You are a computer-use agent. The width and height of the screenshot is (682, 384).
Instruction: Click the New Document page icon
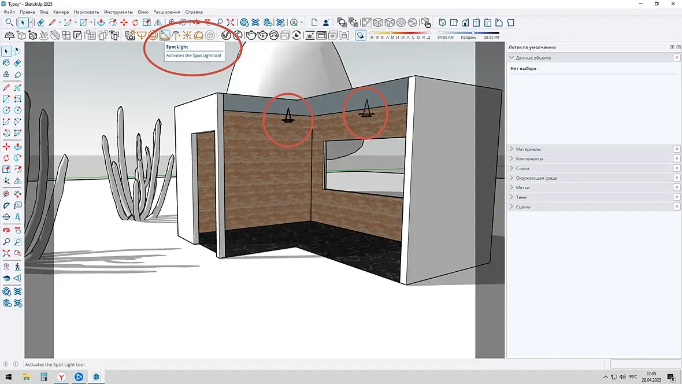pos(314,22)
